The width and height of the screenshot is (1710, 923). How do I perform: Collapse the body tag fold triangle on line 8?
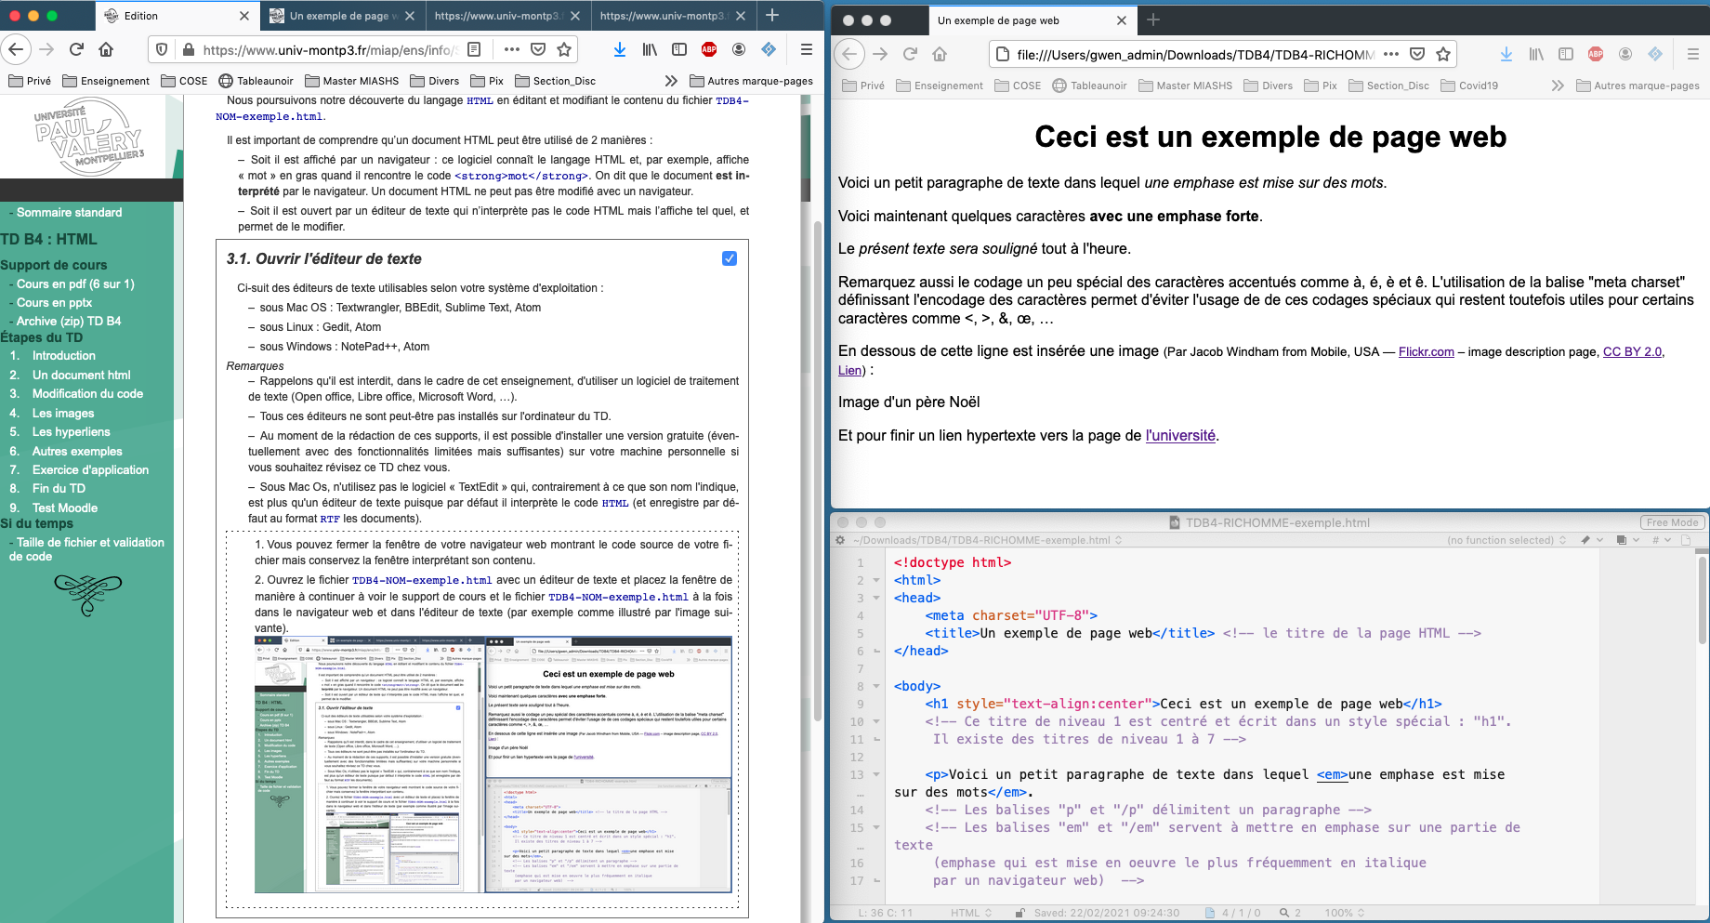point(876,686)
